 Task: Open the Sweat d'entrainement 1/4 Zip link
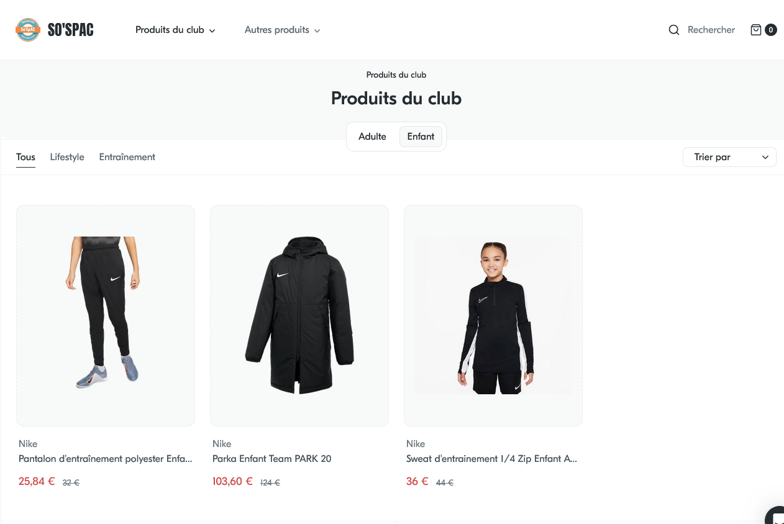pyautogui.click(x=492, y=459)
